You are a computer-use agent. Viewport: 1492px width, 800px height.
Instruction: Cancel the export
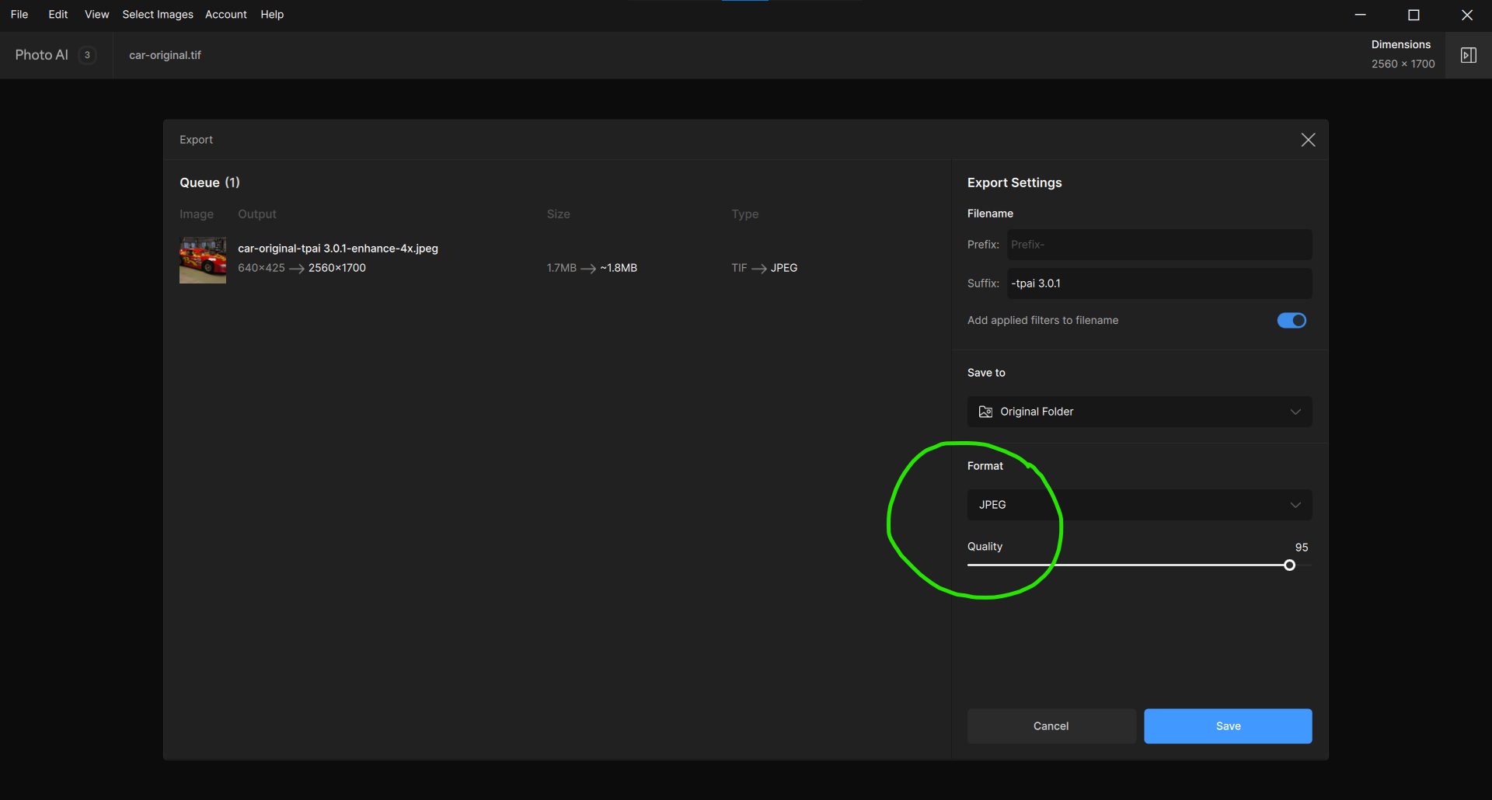(x=1050, y=725)
